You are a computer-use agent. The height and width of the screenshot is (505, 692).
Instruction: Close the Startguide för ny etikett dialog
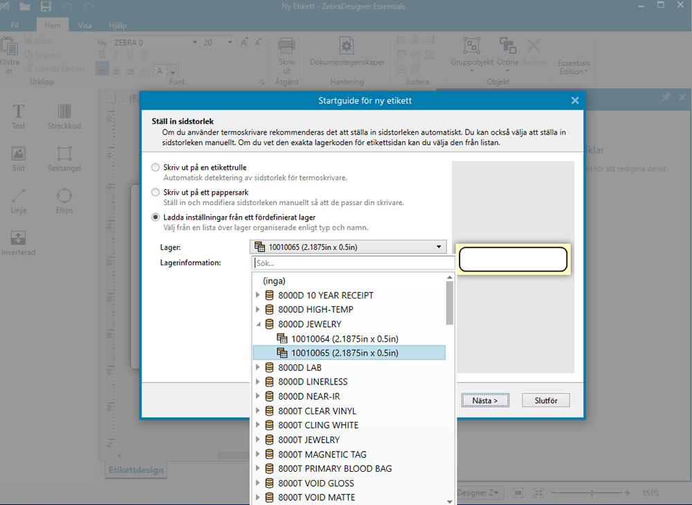tap(574, 100)
